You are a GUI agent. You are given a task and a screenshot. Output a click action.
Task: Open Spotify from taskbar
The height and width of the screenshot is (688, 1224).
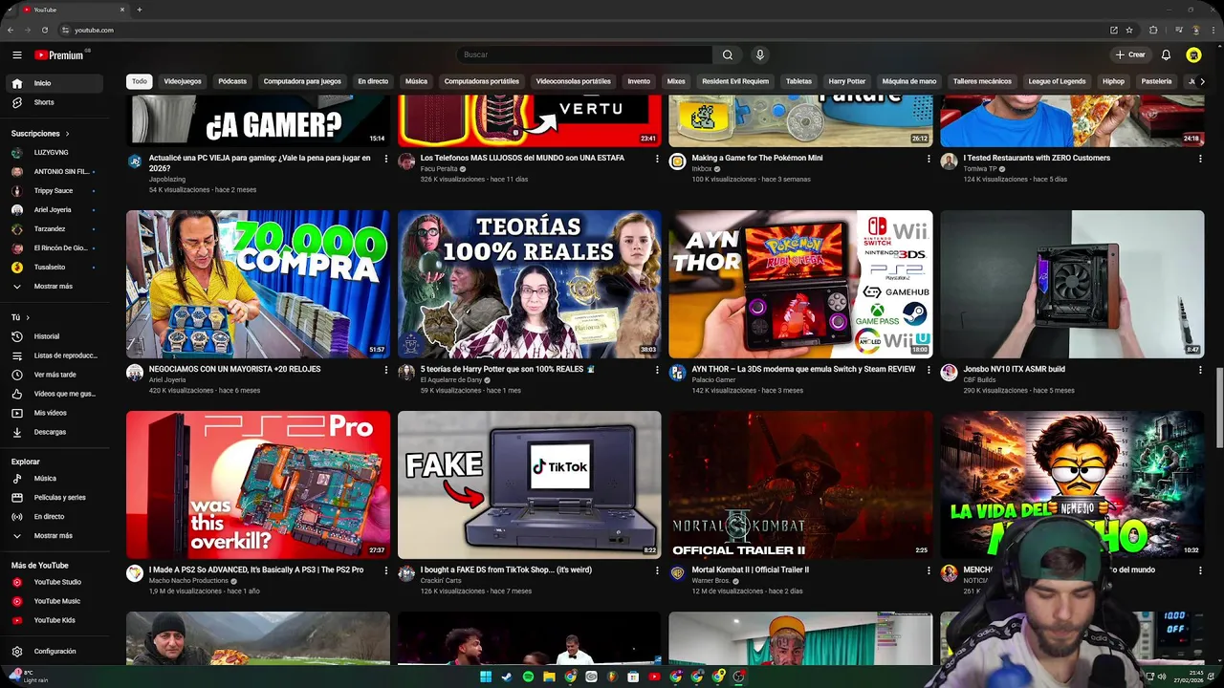(528, 677)
